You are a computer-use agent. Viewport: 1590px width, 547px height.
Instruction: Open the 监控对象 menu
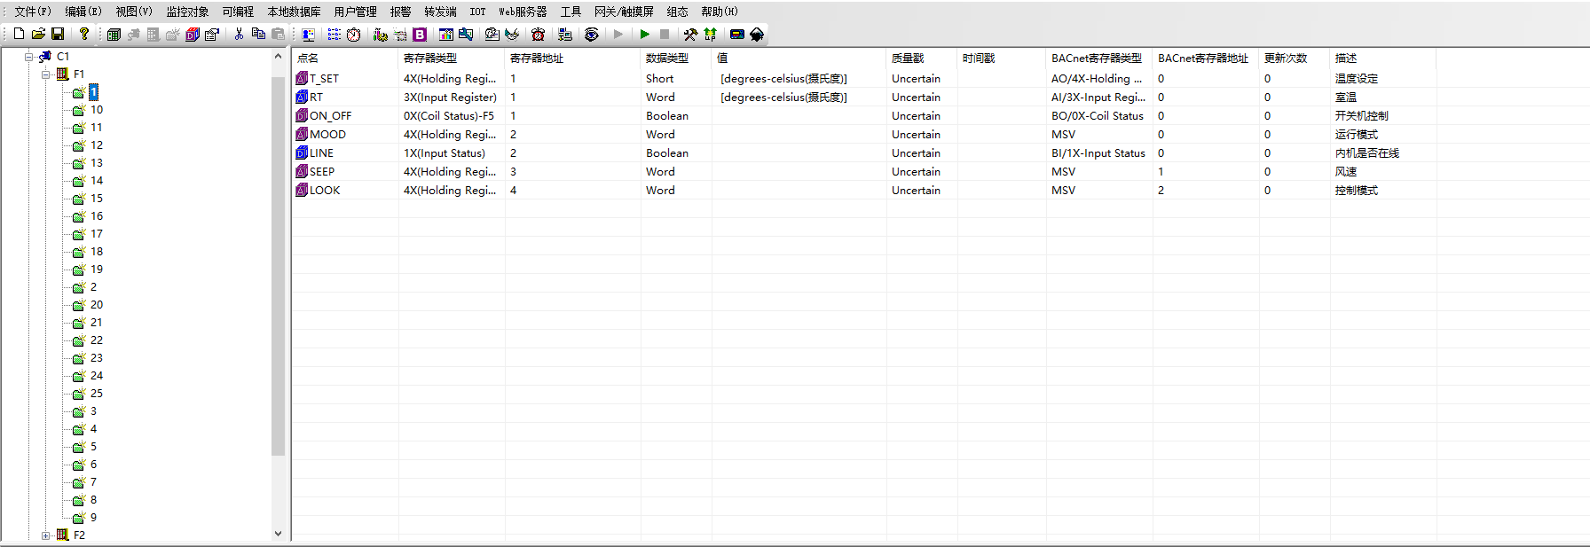(x=187, y=12)
